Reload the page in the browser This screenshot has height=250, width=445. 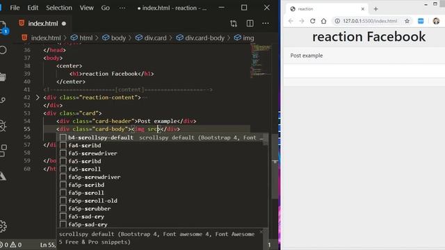click(312, 21)
